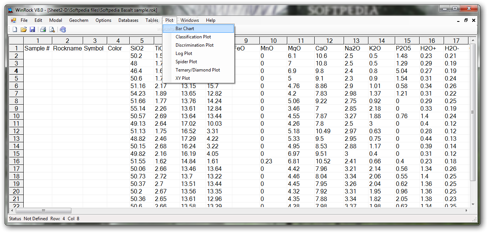Viewport: 488px width, 233px height.
Task: Close the open Plot menu by clicking Plot
Action: point(170,20)
